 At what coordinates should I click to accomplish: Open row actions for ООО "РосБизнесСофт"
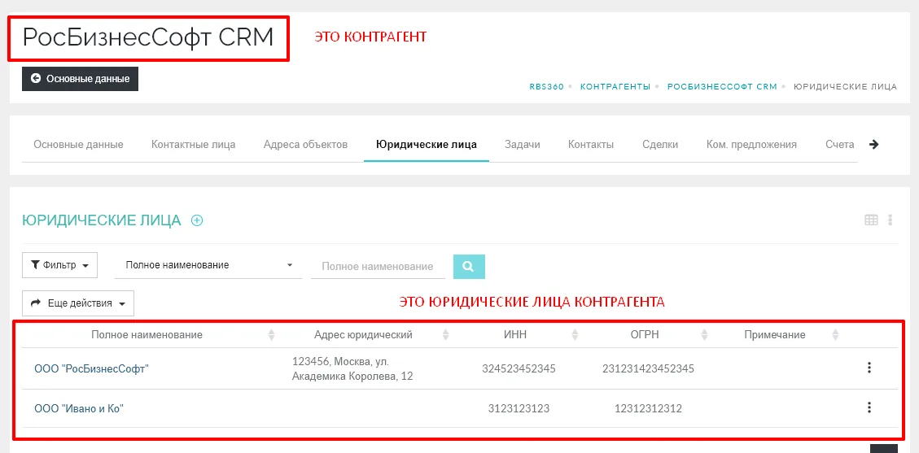click(869, 368)
